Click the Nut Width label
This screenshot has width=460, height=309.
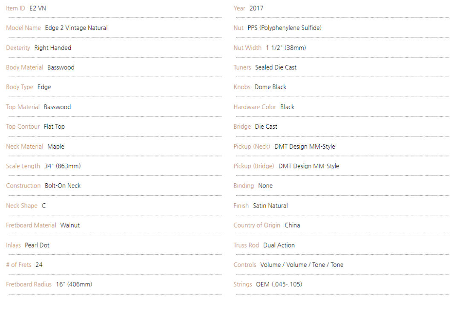coord(247,48)
